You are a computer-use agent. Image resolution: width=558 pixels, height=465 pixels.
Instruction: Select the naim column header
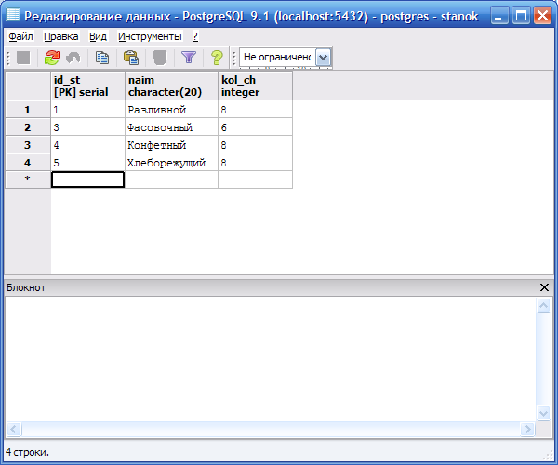click(x=171, y=86)
